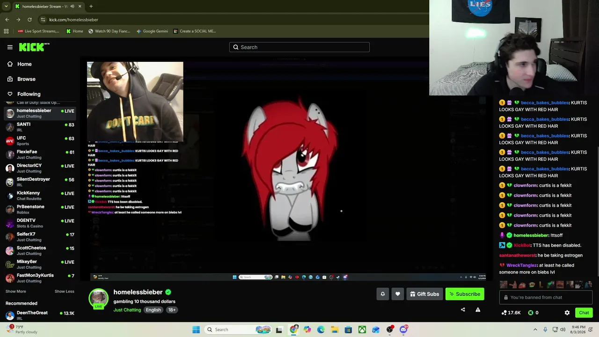599x337 pixels.
Task: Open the Copilot app from the taskbar
Action: tap(307, 330)
